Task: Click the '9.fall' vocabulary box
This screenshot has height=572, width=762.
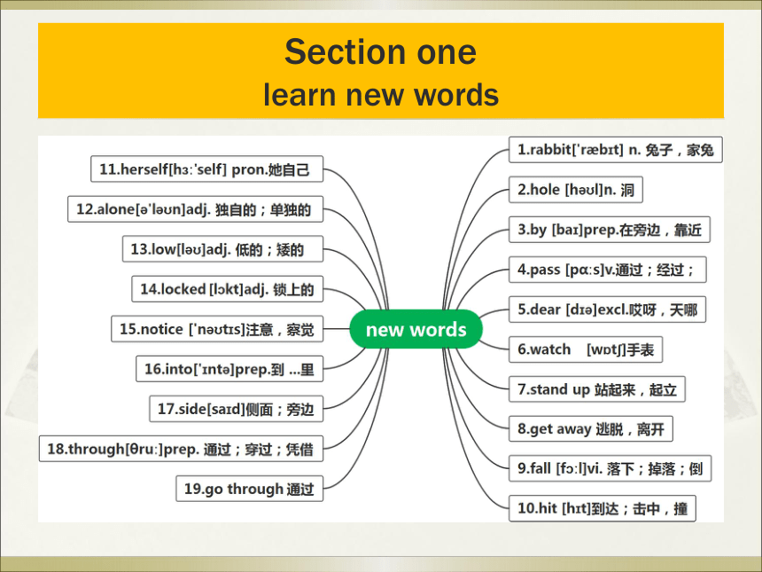Action: (x=610, y=468)
